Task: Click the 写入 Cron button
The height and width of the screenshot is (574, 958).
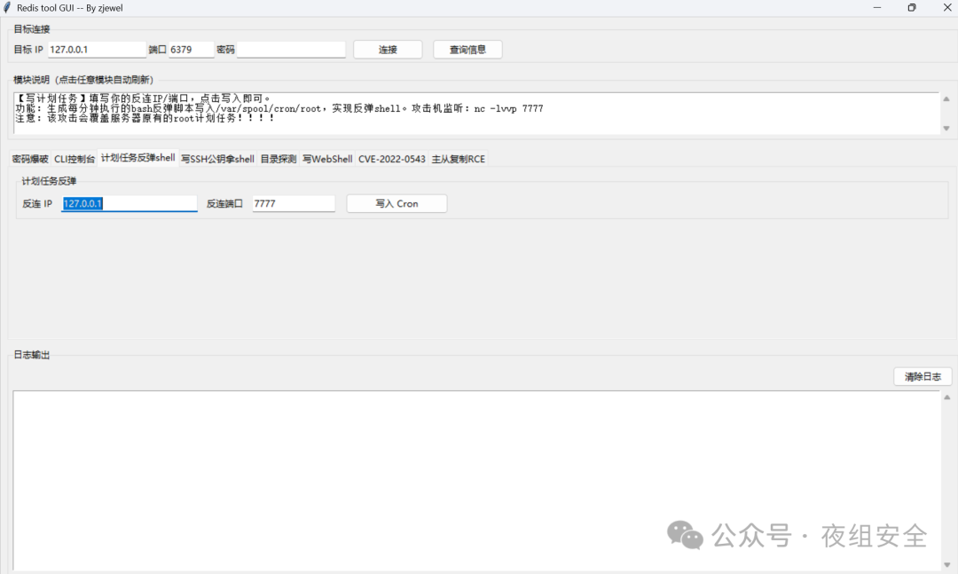Action: 397,204
